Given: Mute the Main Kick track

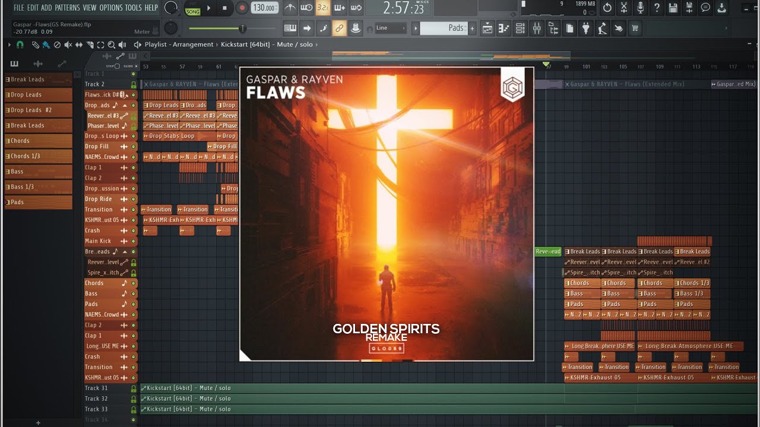Looking at the screenshot, I should 134,241.
